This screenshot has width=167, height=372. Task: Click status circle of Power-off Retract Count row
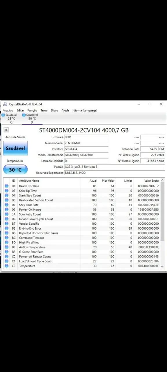[7, 257]
